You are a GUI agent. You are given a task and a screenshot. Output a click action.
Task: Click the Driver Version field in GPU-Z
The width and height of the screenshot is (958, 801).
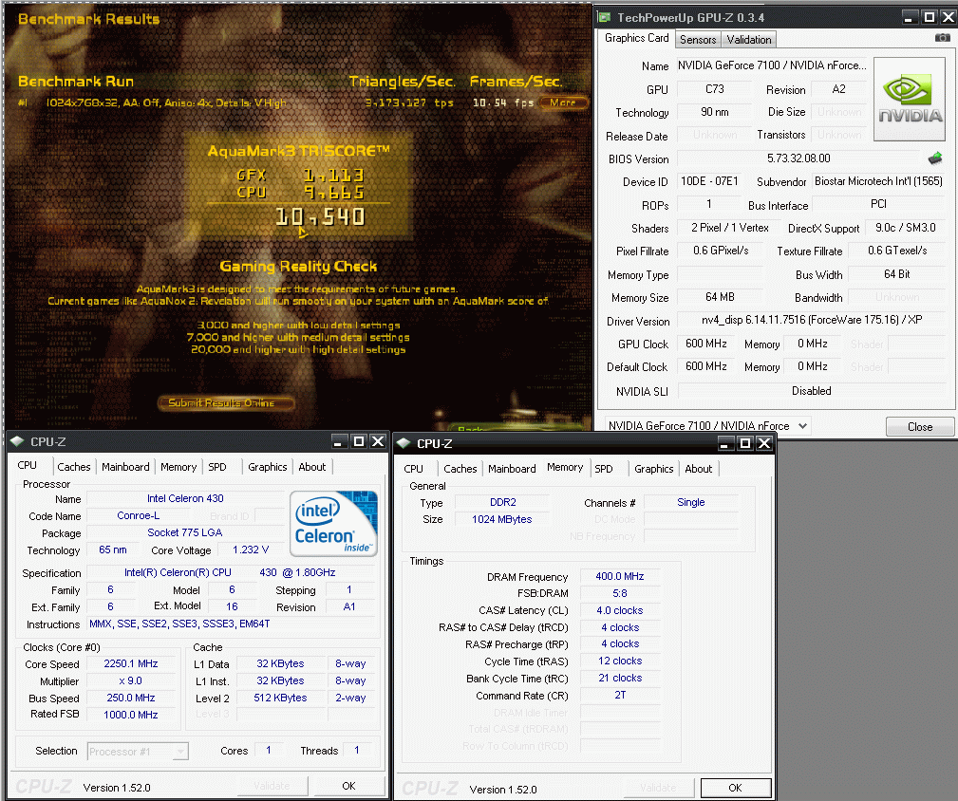tap(812, 320)
